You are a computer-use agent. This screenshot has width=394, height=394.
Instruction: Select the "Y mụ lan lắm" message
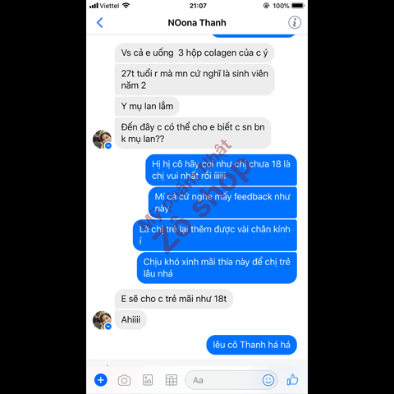click(x=147, y=106)
